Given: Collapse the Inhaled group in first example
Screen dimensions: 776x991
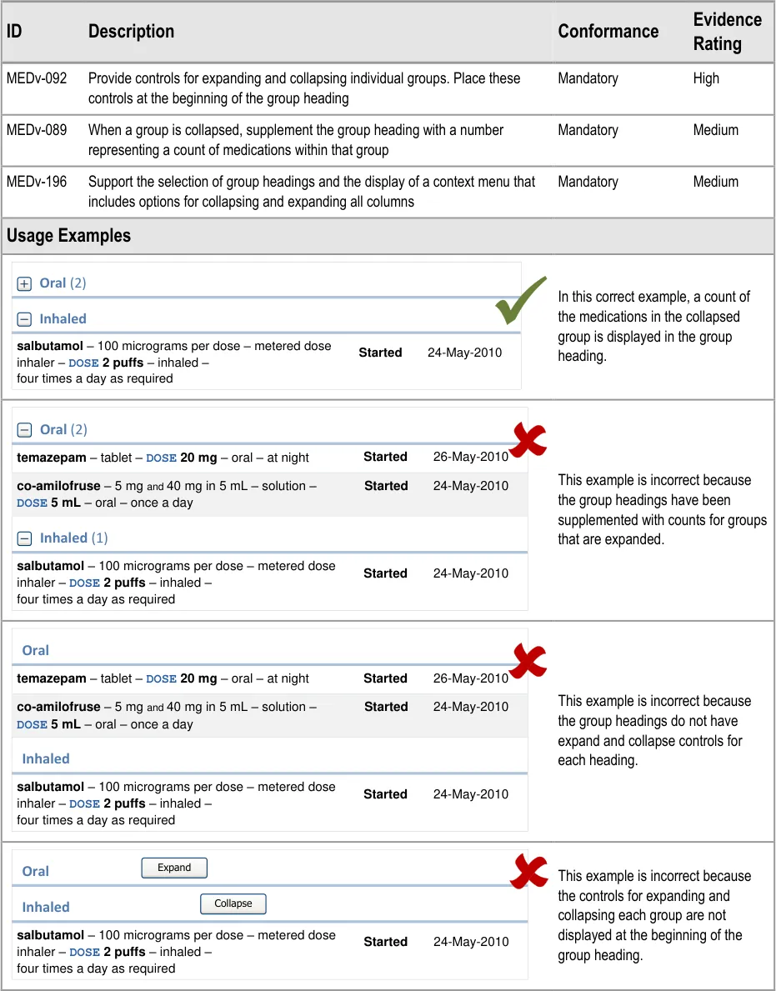Looking at the screenshot, I should (x=24, y=319).
